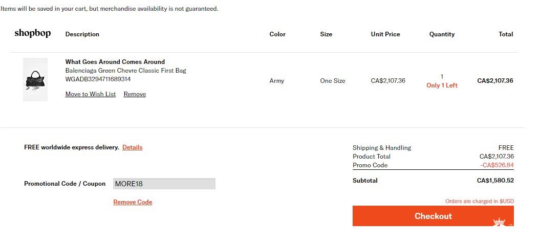This screenshot has width=540, height=242.
Task: Click the Quantity column header
Action: click(442, 34)
